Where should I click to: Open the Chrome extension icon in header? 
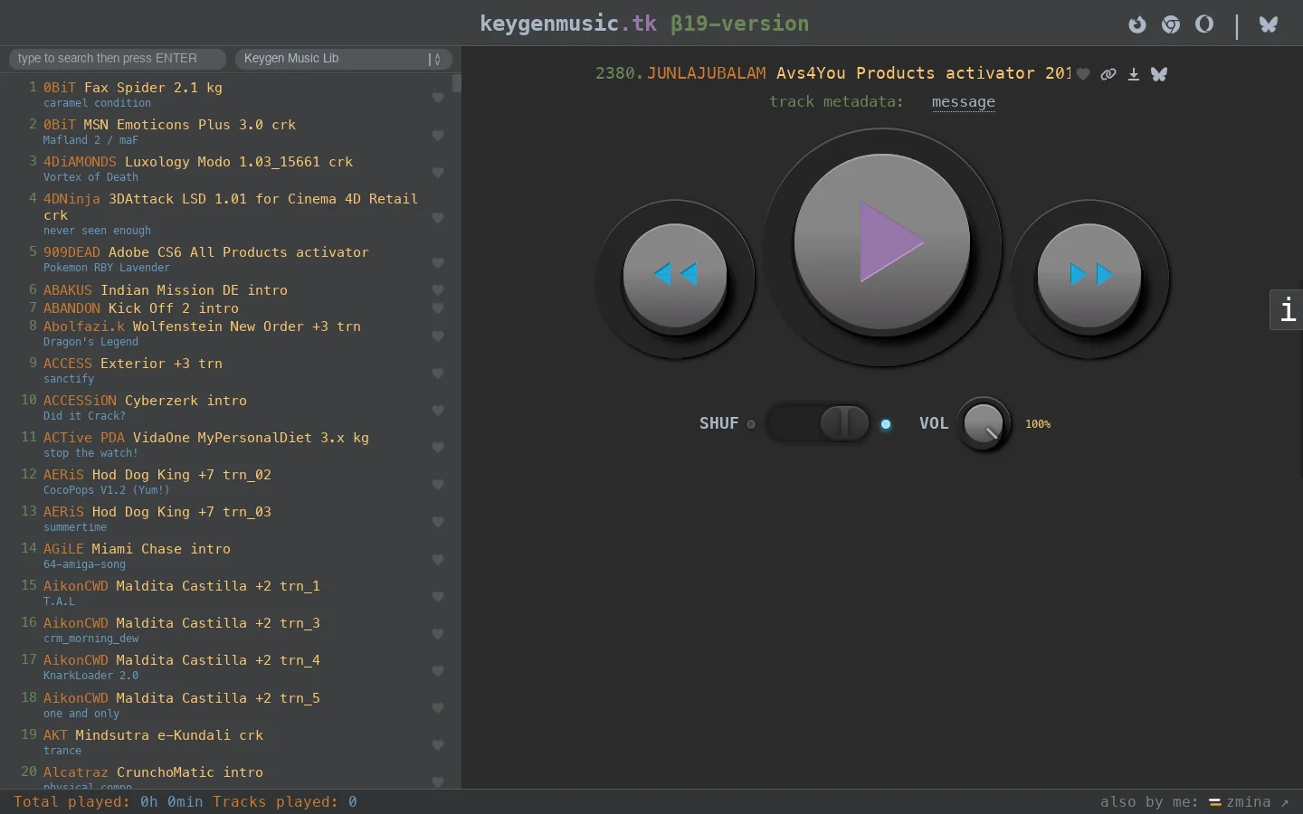pyautogui.click(x=1171, y=24)
